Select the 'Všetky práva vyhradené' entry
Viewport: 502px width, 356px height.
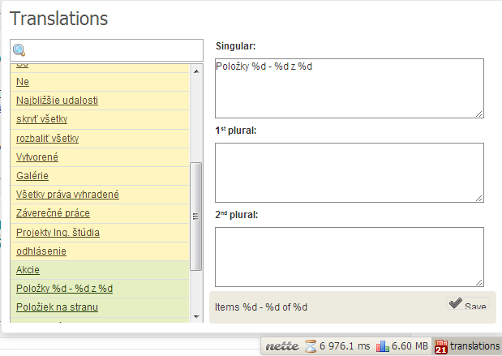(67, 195)
